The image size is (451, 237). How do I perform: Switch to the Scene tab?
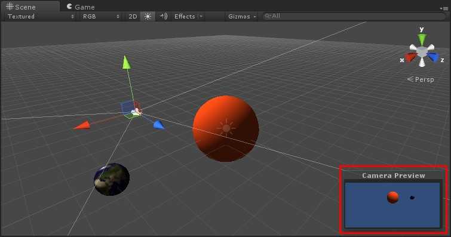(30, 7)
